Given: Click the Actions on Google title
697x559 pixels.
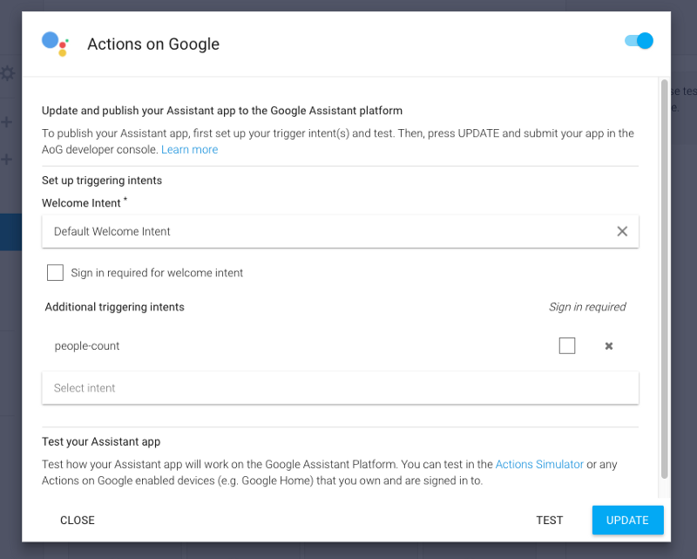Looking at the screenshot, I should [x=153, y=44].
